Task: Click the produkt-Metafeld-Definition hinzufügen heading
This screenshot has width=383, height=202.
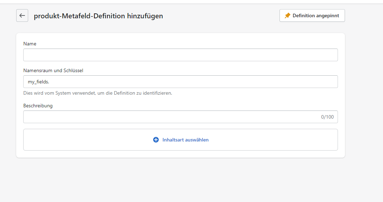Action: 99,16
